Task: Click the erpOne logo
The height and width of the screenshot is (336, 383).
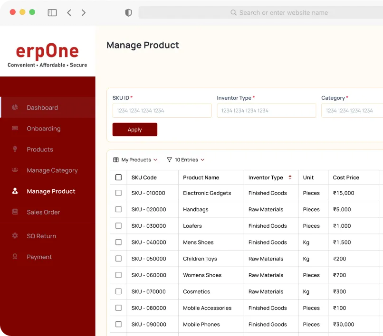Action: [x=48, y=55]
